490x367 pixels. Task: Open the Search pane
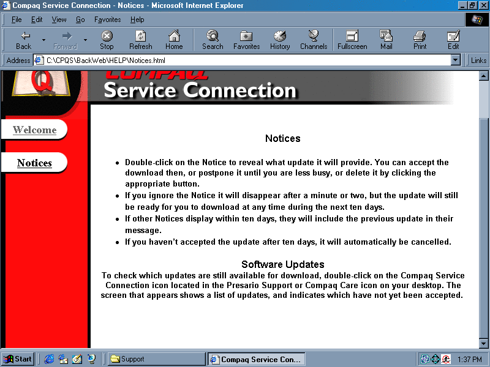[213, 40]
